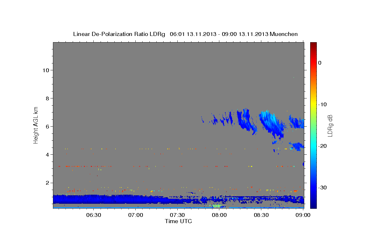Click the height tick label '4'
376x250 pixels.
point(47,154)
